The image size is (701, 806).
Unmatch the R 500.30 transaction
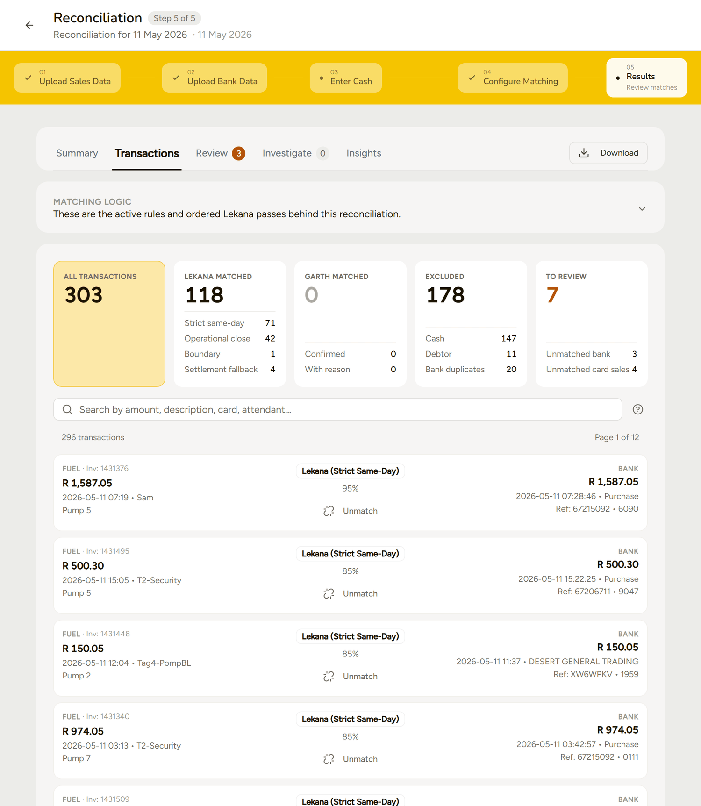(350, 593)
